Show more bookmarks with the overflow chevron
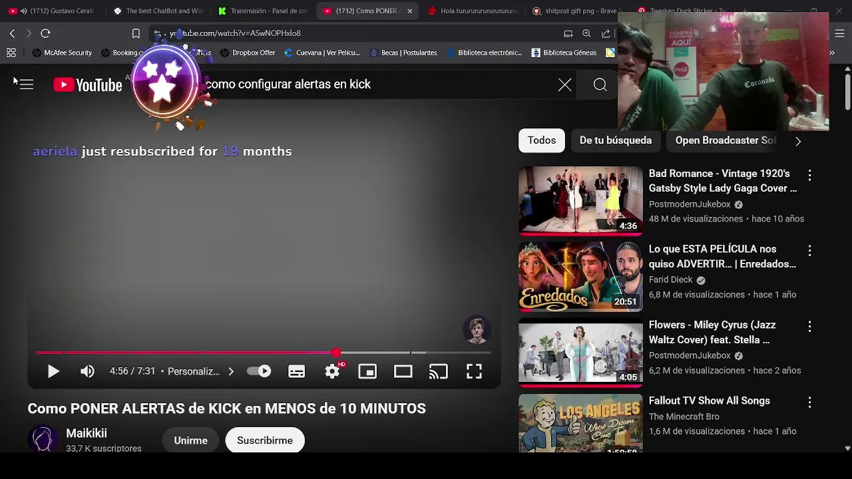 [831, 53]
